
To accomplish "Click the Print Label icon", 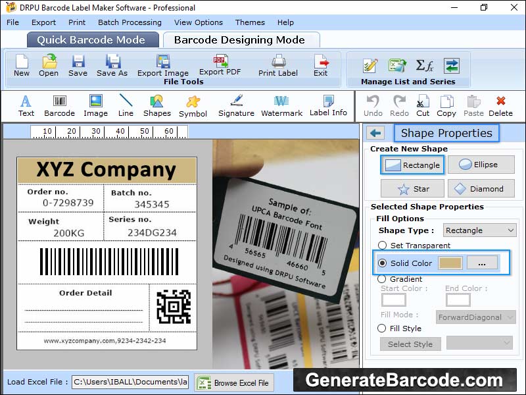I will coord(278,62).
